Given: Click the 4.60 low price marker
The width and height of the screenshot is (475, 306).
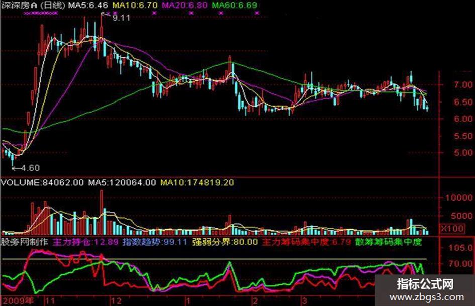Looking at the screenshot, I should point(30,168).
